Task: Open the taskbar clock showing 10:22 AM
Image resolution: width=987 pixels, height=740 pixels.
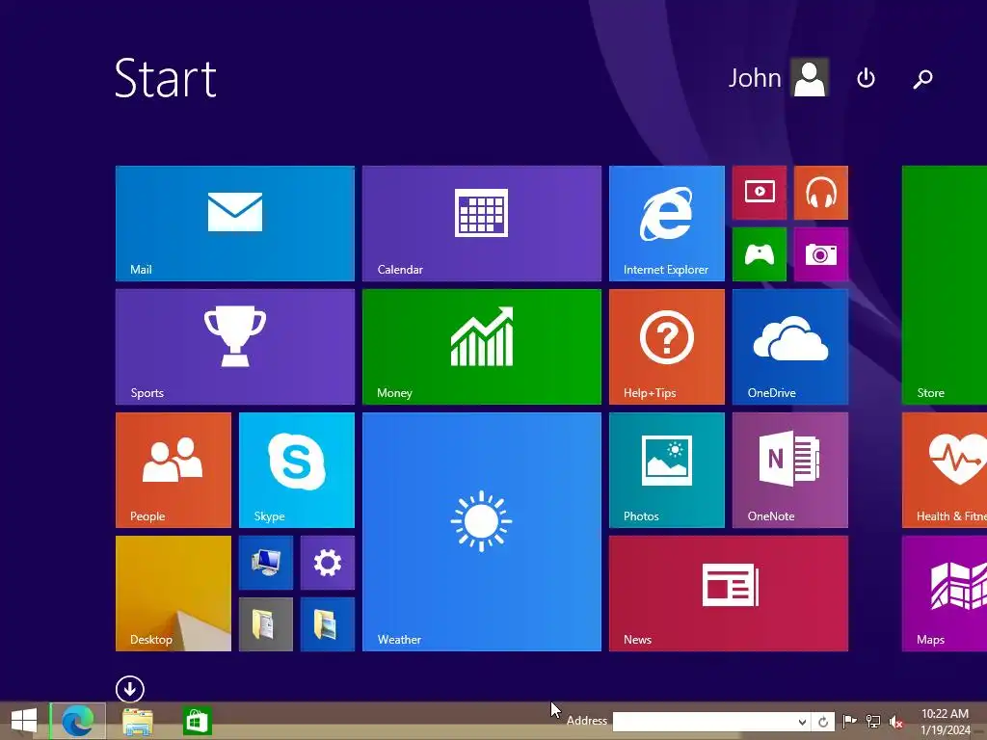Action: tap(945, 722)
